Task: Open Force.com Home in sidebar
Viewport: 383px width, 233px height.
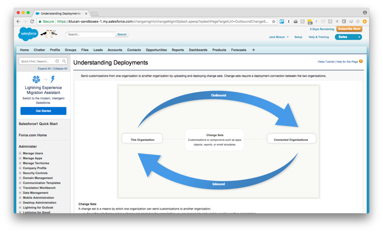Action: tap(33, 135)
